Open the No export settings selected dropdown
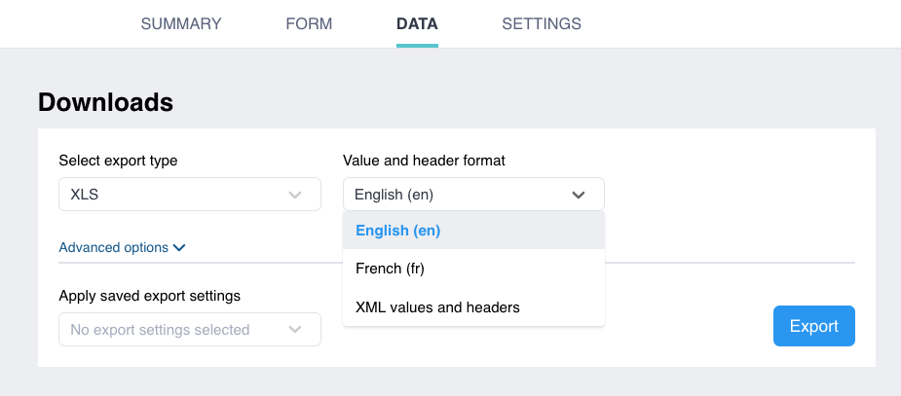The width and height of the screenshot is (901, 396). (189, 330)
